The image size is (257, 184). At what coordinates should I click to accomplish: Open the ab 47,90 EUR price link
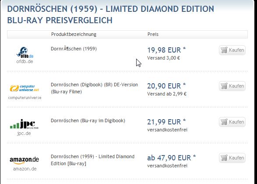172,158
